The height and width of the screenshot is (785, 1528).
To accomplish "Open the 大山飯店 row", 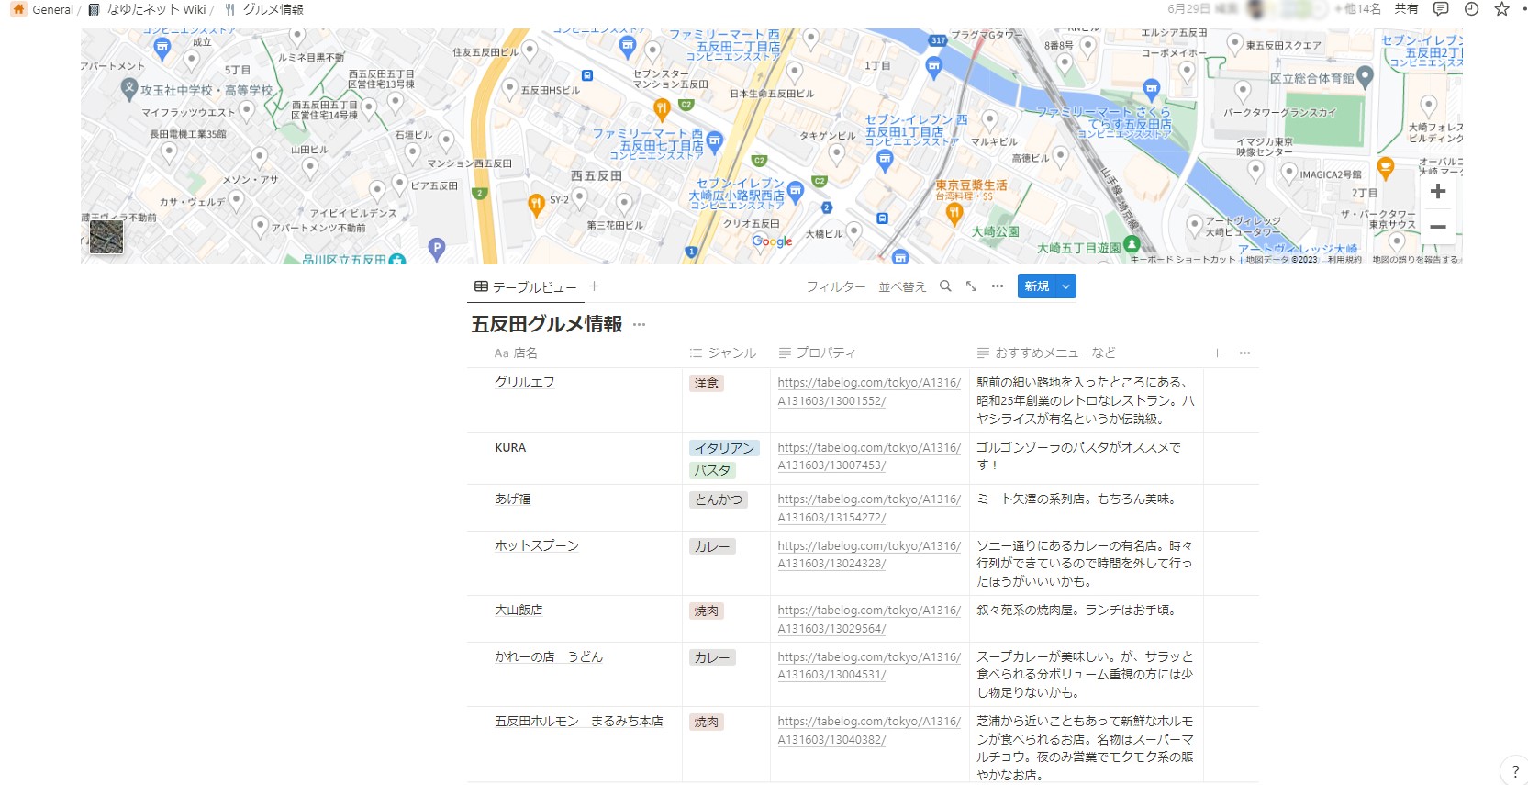I will (519, 610).
